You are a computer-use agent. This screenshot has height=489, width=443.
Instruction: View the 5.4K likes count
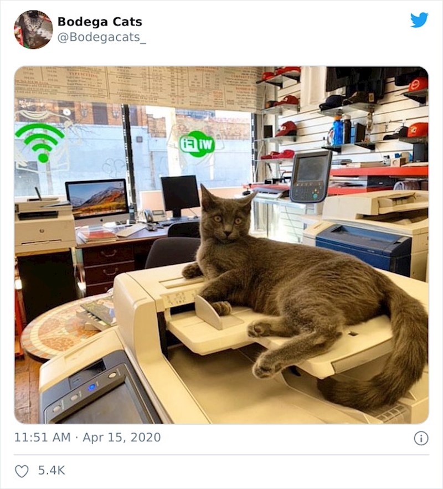(x=51, y=470)
